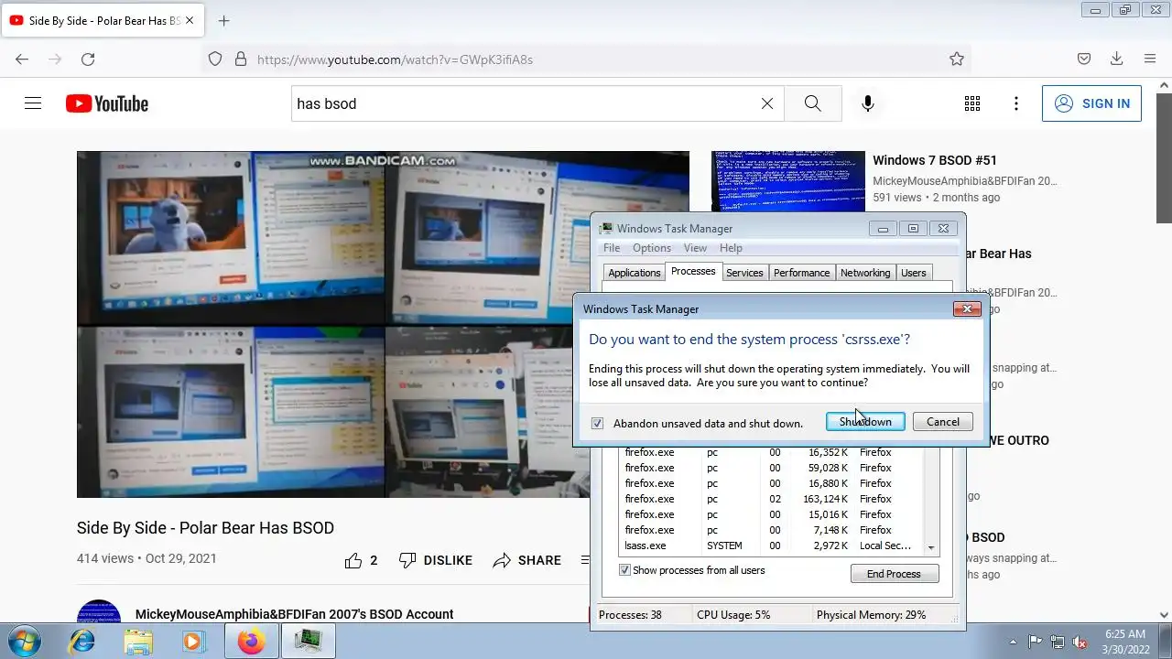Viewport: 1172px width, 659px height.
Task: Open Windows 7 BSOD #51 title link
Action: coord(935,160)
